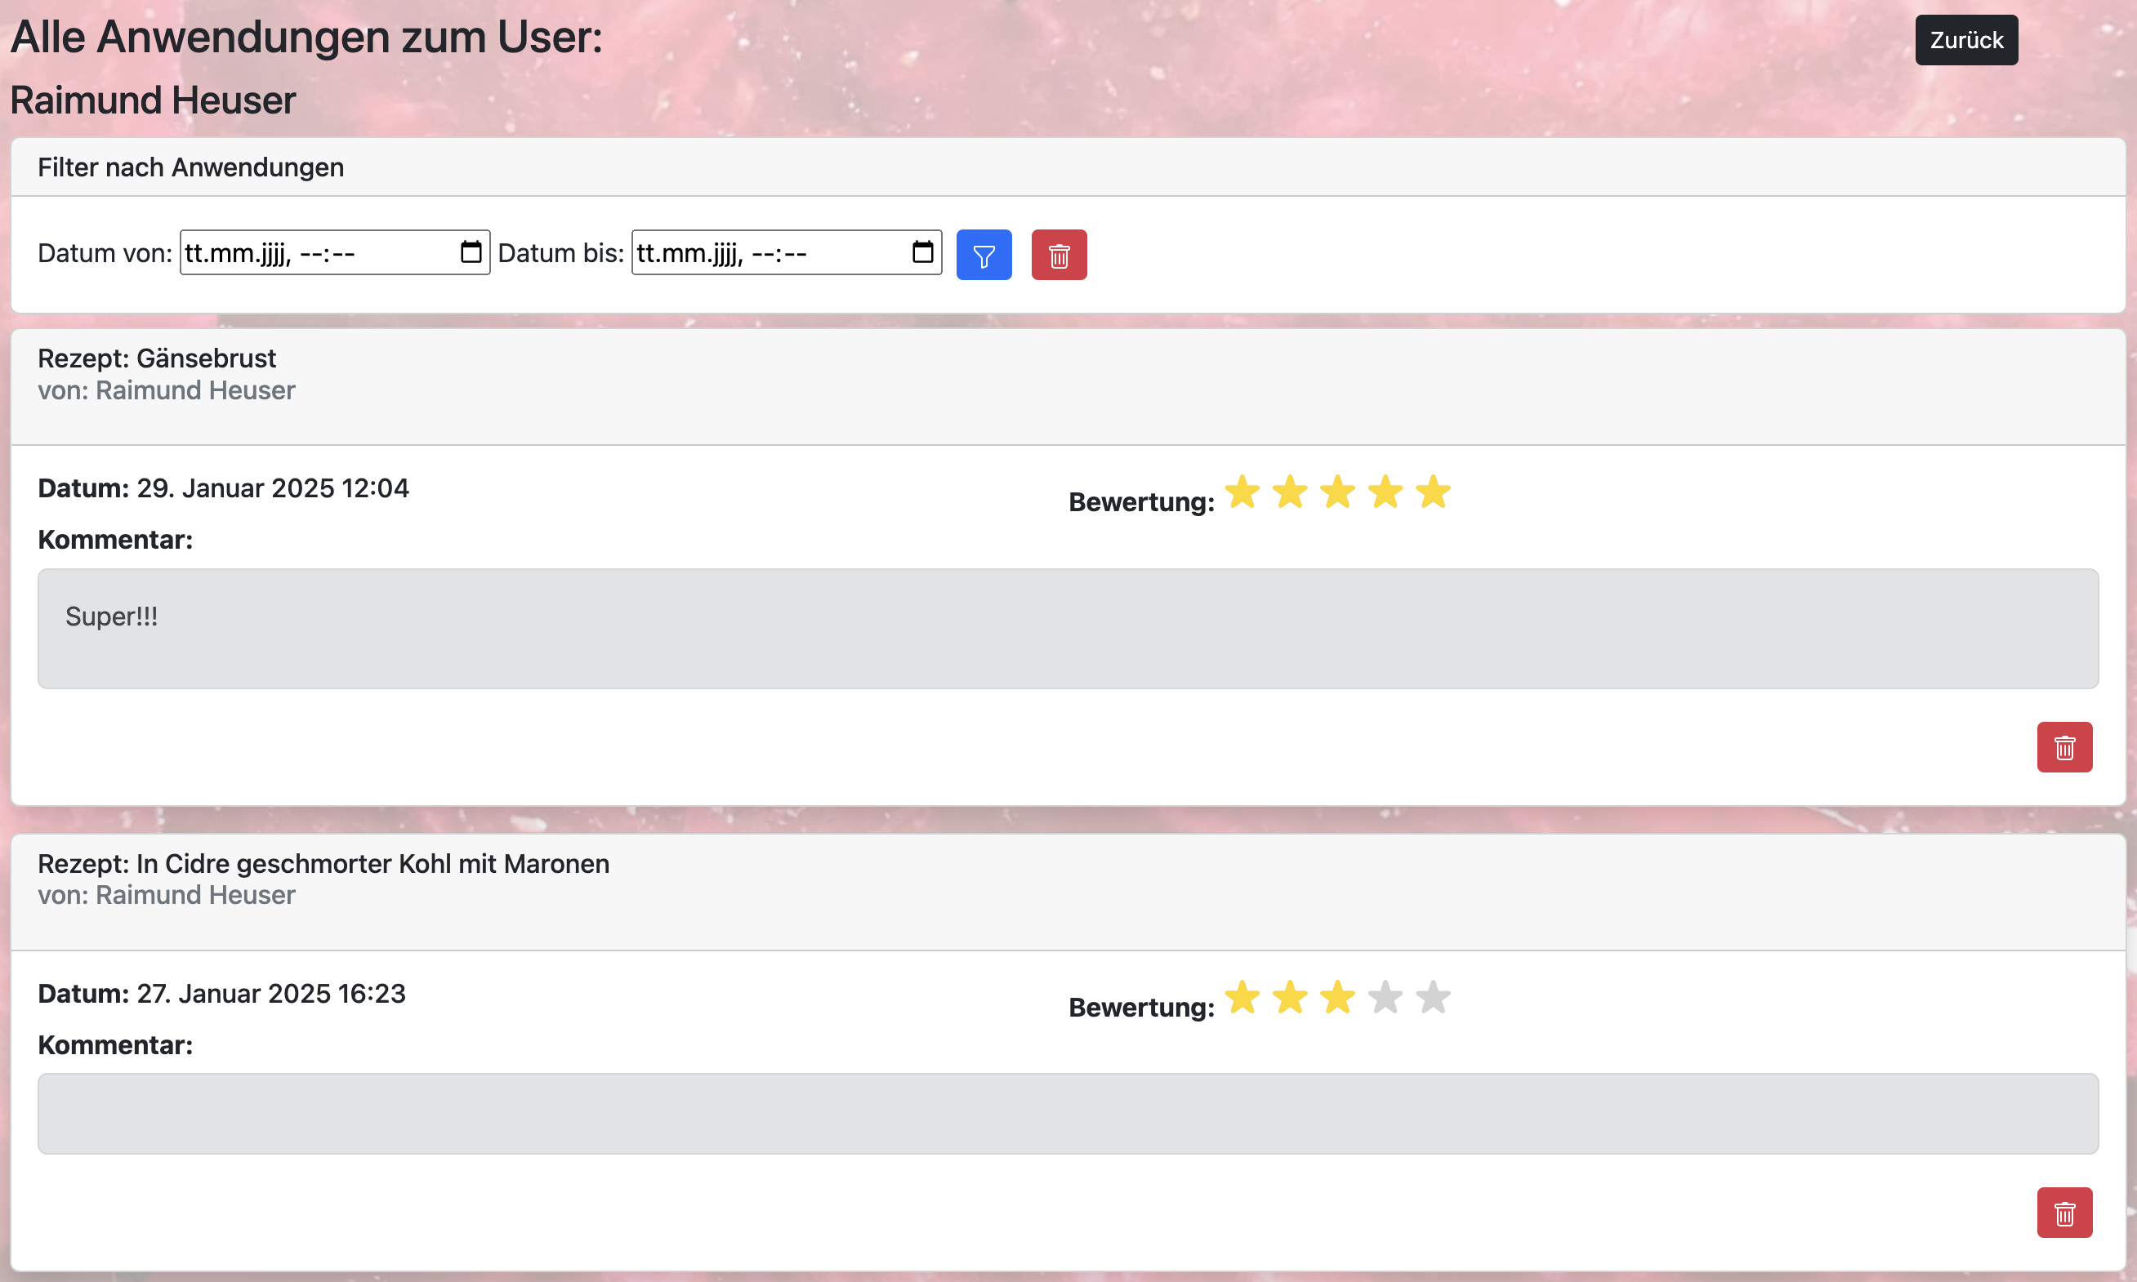
Task: Click the 'Datum bis:' label
Action: click(x=560, y=253)
